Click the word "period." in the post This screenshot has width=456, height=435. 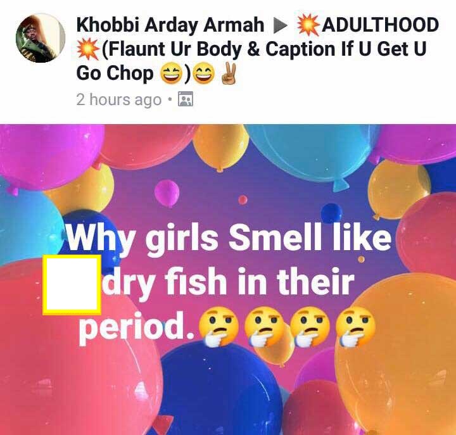137,328
